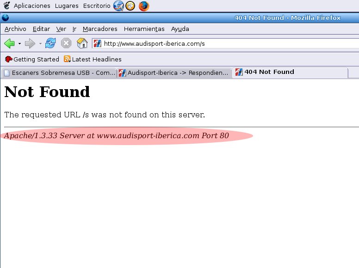
Task: Click the Not Found heading text
Action: (x=47, y=92)
